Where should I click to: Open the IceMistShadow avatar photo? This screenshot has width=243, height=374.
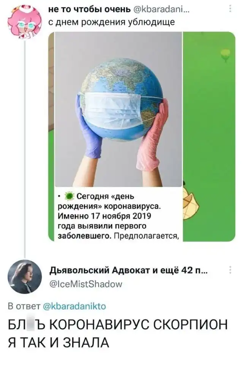click(x=25, y=277)
